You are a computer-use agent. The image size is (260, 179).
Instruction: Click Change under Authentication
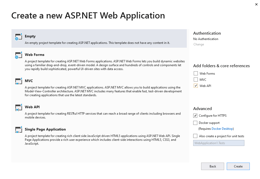[x=199, y=44]
